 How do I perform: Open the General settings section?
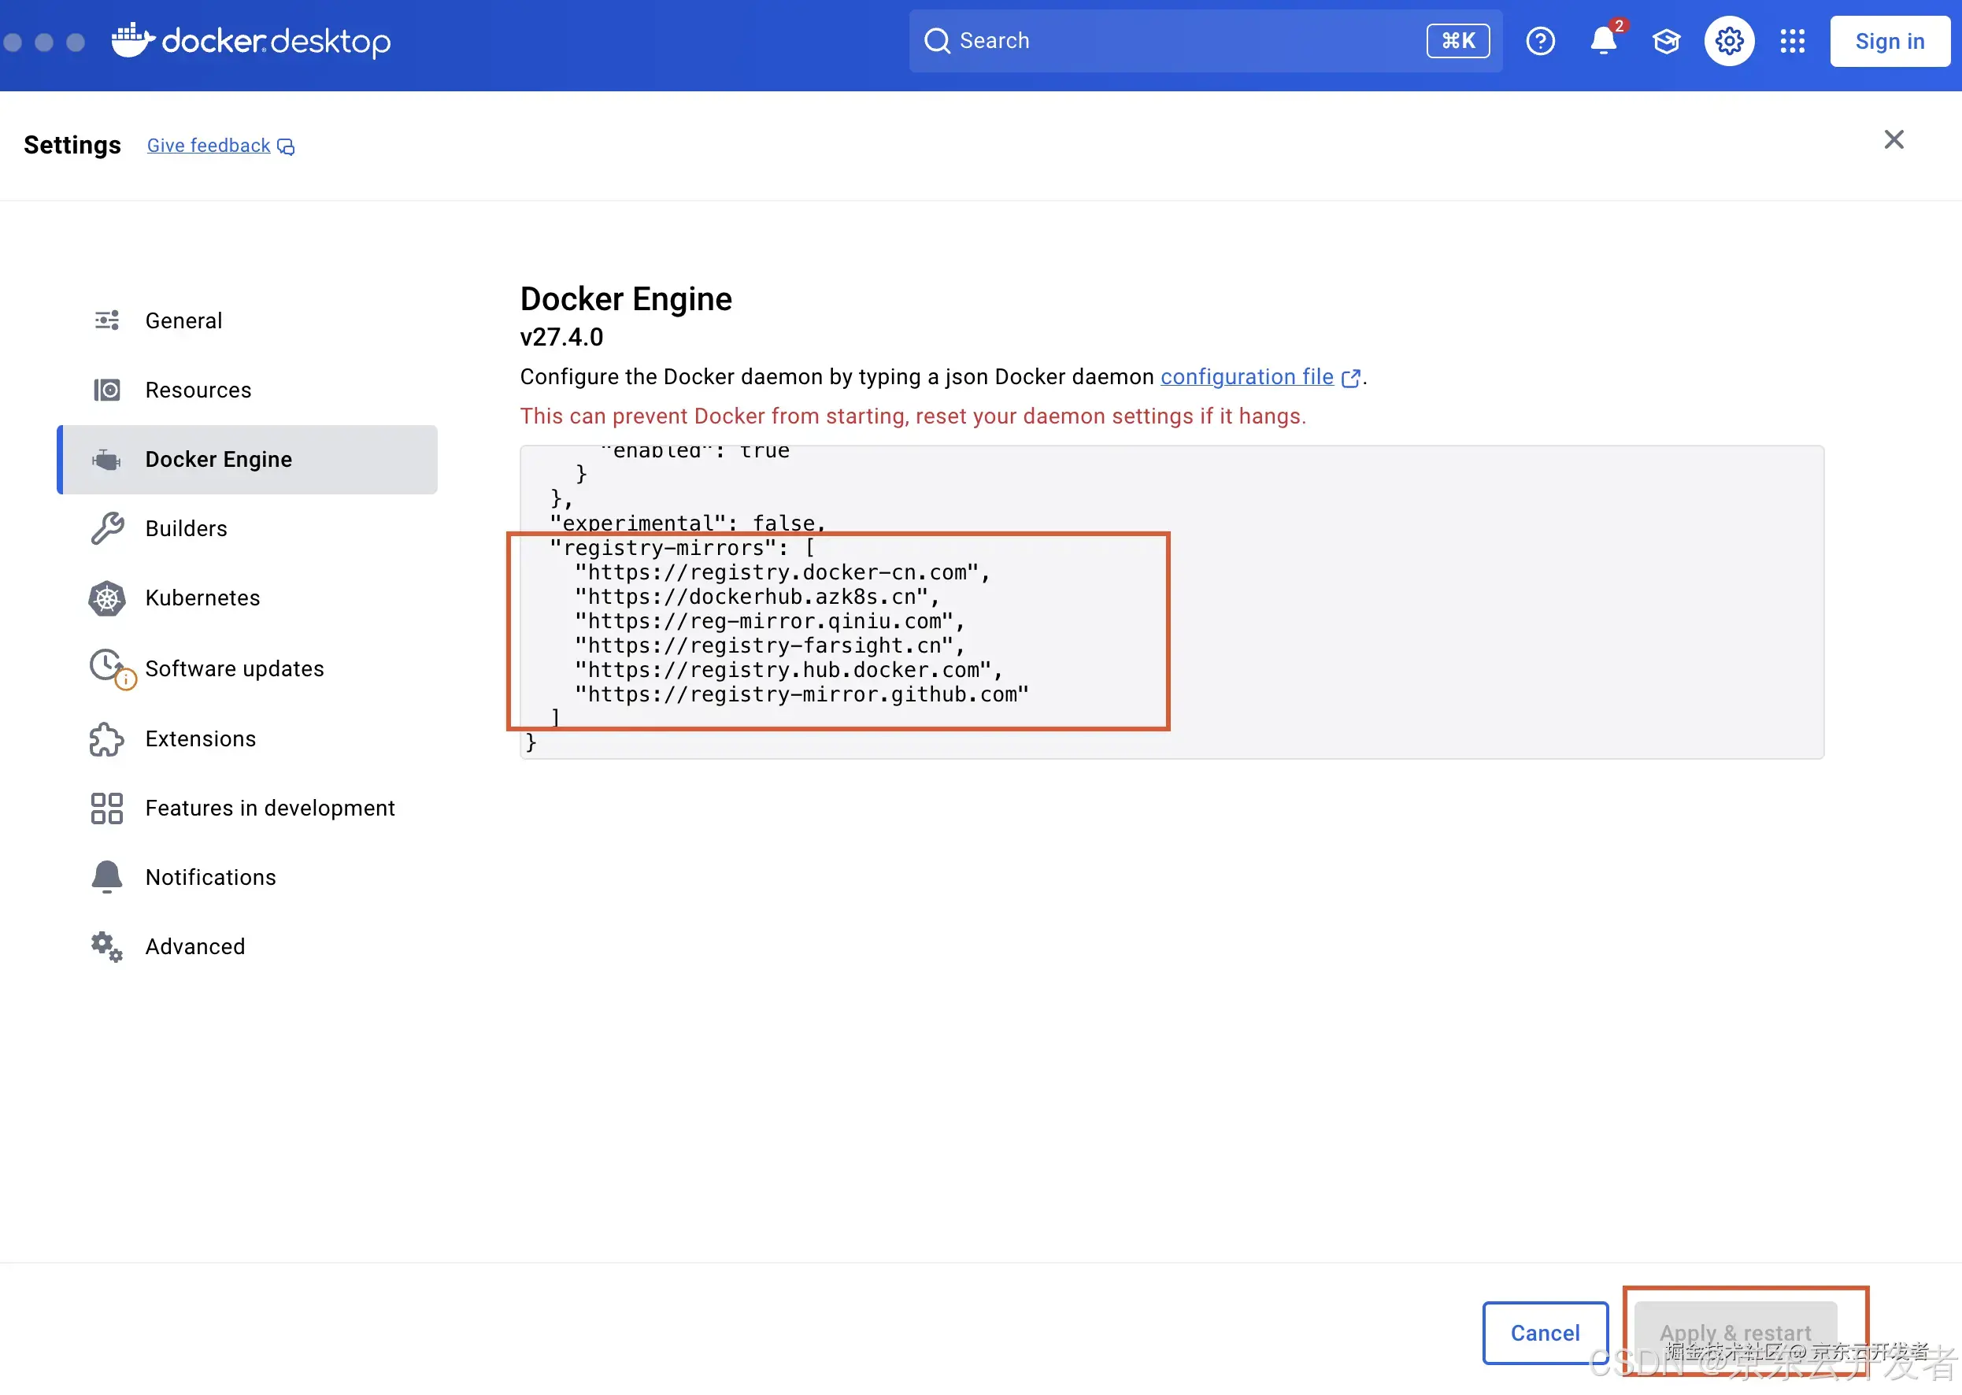(183, 320)
